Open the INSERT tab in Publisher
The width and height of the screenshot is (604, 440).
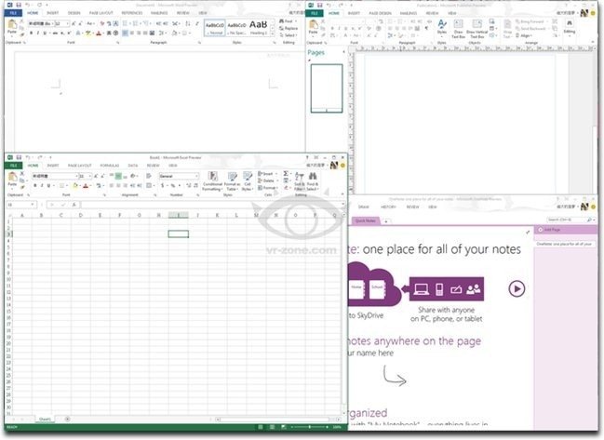click(354, 13)
